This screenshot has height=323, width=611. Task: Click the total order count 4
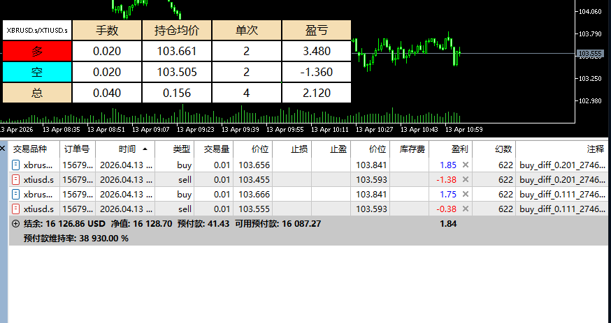(x=246, y=93)
